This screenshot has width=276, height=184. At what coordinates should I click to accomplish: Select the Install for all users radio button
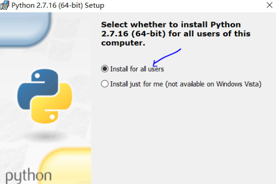(104, 69)
